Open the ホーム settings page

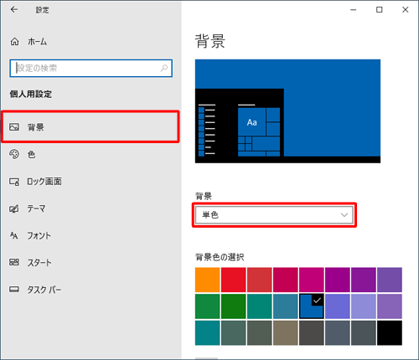click(x=91, y=42)
